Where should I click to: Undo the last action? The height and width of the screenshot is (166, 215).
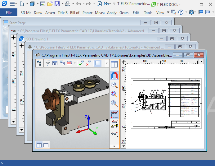tap(78, 4)
